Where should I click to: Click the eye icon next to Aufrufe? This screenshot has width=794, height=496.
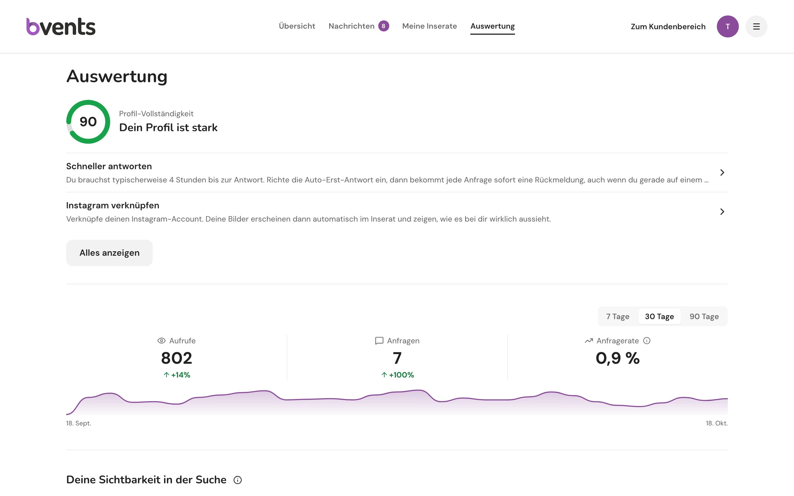[162, 341]
